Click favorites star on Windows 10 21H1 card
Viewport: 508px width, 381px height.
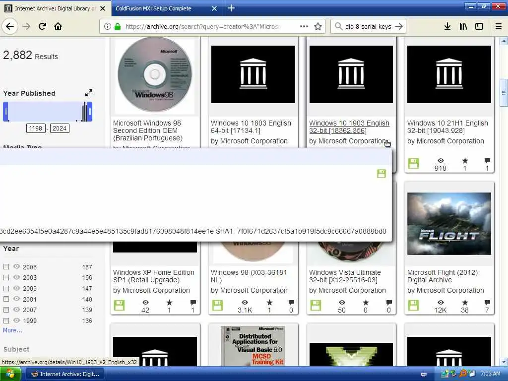(465, 160)
